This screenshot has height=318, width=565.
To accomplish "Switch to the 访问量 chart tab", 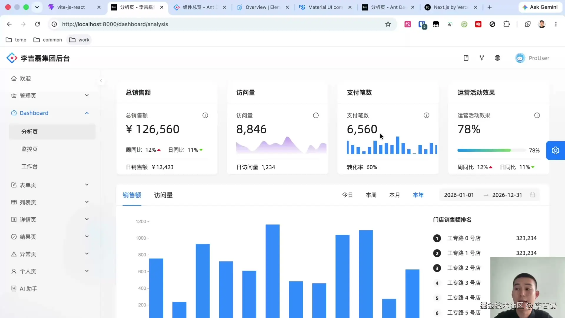I will (x=163, y=195).
